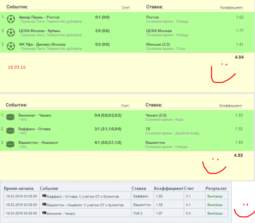Click 'Баффало - Оттава: С учетом ОТ и буллитов'

tap(83, 197)
